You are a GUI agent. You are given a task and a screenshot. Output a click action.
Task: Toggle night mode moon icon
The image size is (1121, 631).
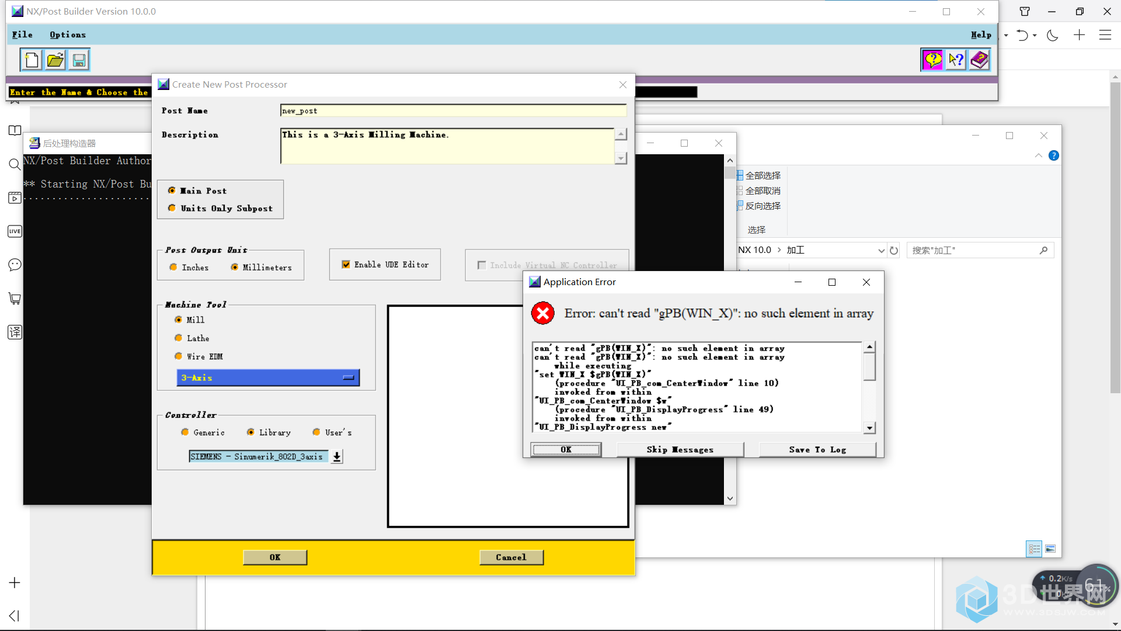[1052, 35]
